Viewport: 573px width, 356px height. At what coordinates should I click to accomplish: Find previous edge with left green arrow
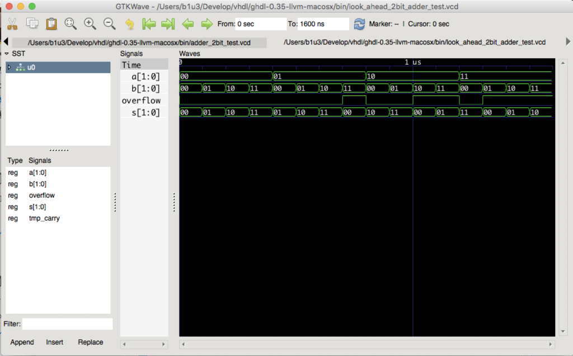click(188, 24)
